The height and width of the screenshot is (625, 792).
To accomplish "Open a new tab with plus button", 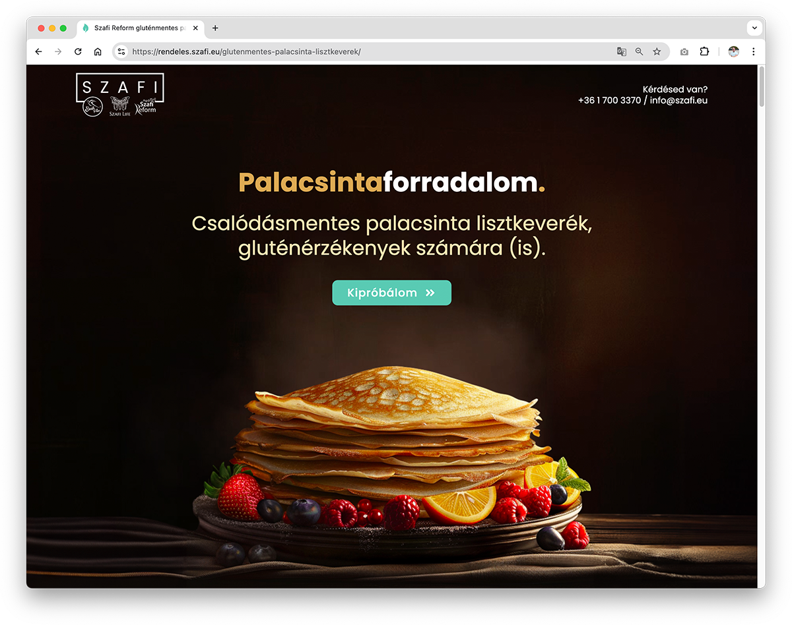I will tap(215, 28).
